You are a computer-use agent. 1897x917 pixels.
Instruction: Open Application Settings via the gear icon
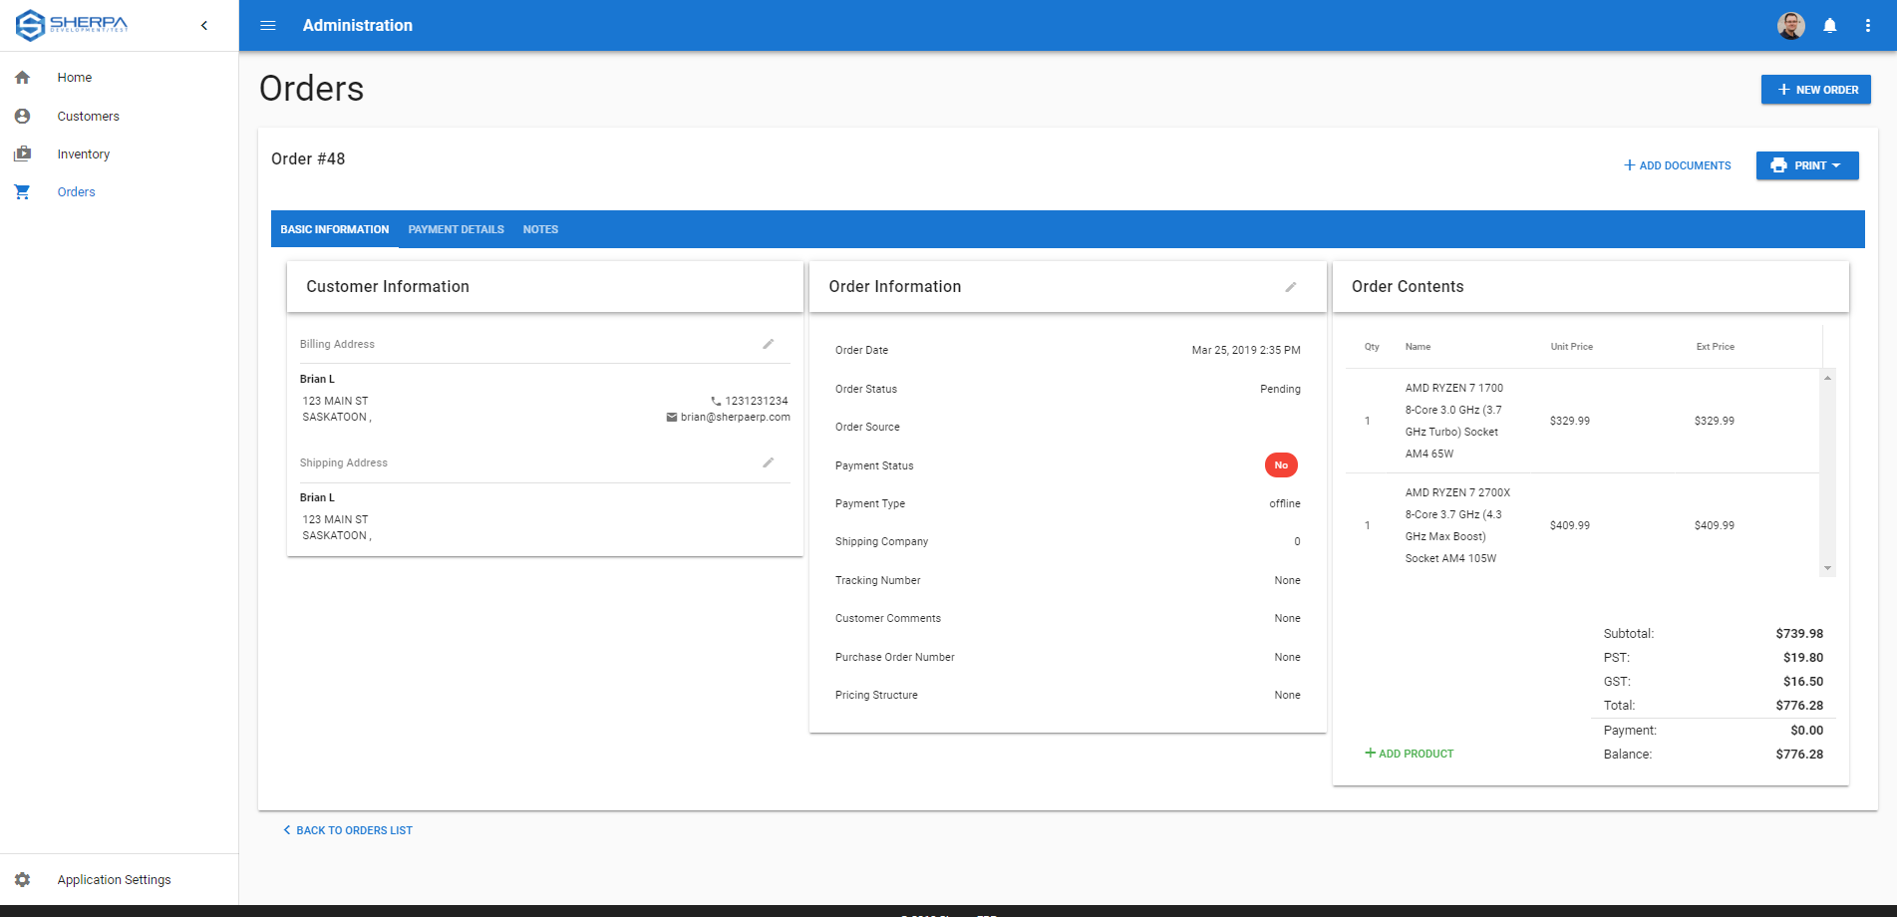point(22,879)
